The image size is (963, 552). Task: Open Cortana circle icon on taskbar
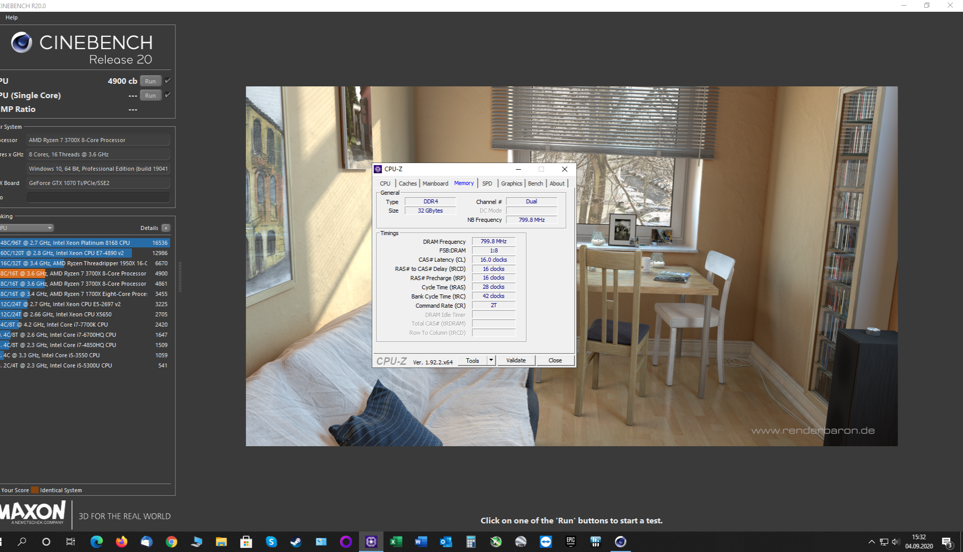tap(46, 542)
